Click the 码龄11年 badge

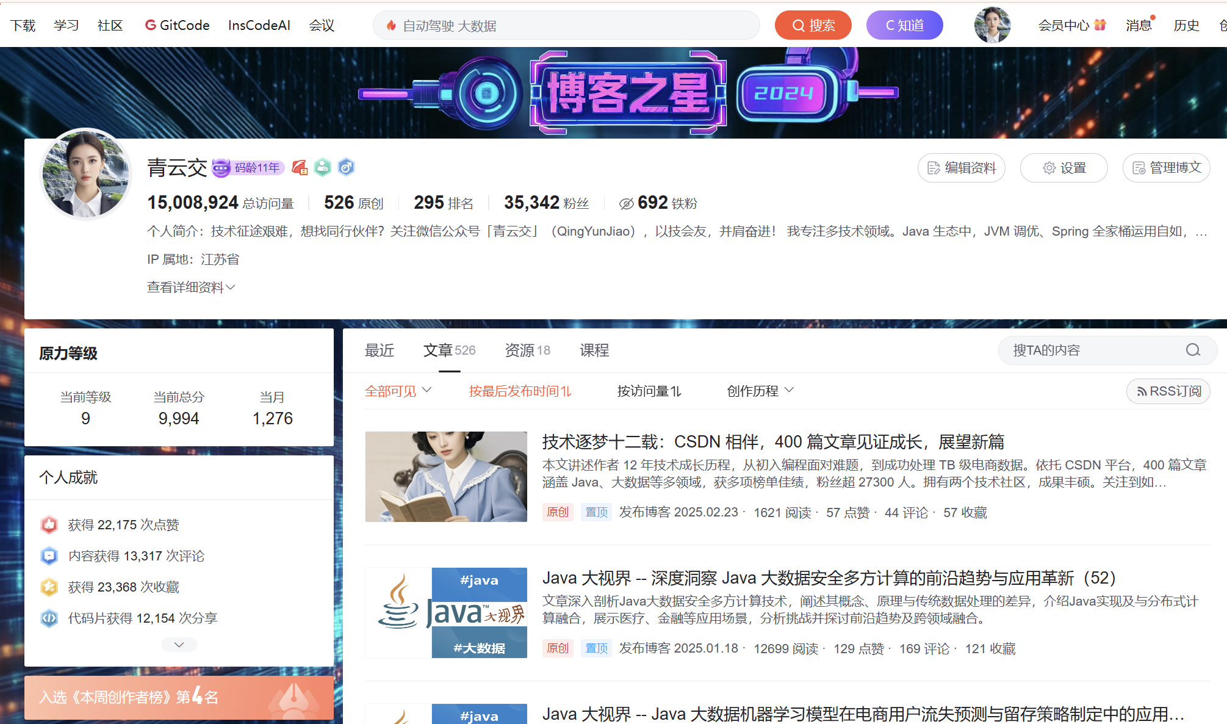(248, 167)
